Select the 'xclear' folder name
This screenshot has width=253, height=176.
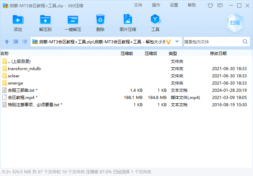(x=14, y=76)
